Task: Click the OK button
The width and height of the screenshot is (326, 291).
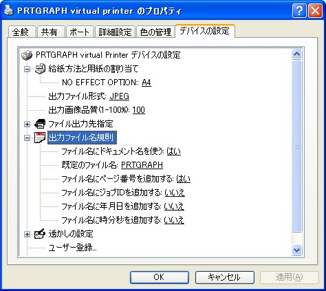Action: tap(160, 277)
